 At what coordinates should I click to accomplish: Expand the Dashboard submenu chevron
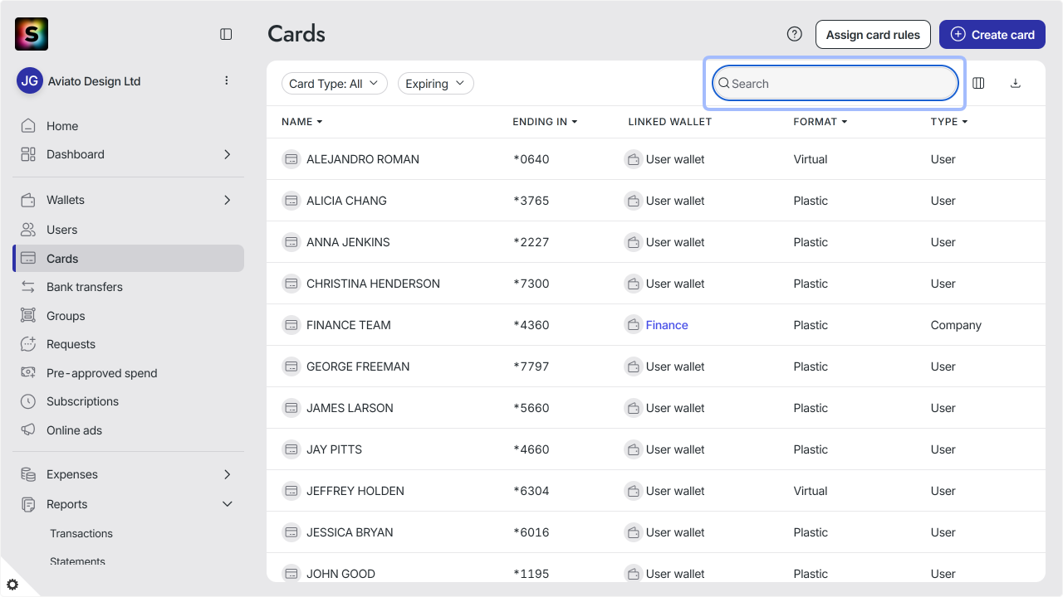pyautogui.click(x=228, y=154)
